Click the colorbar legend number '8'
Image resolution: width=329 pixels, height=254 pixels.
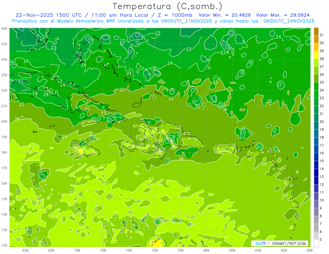point(321,216)
